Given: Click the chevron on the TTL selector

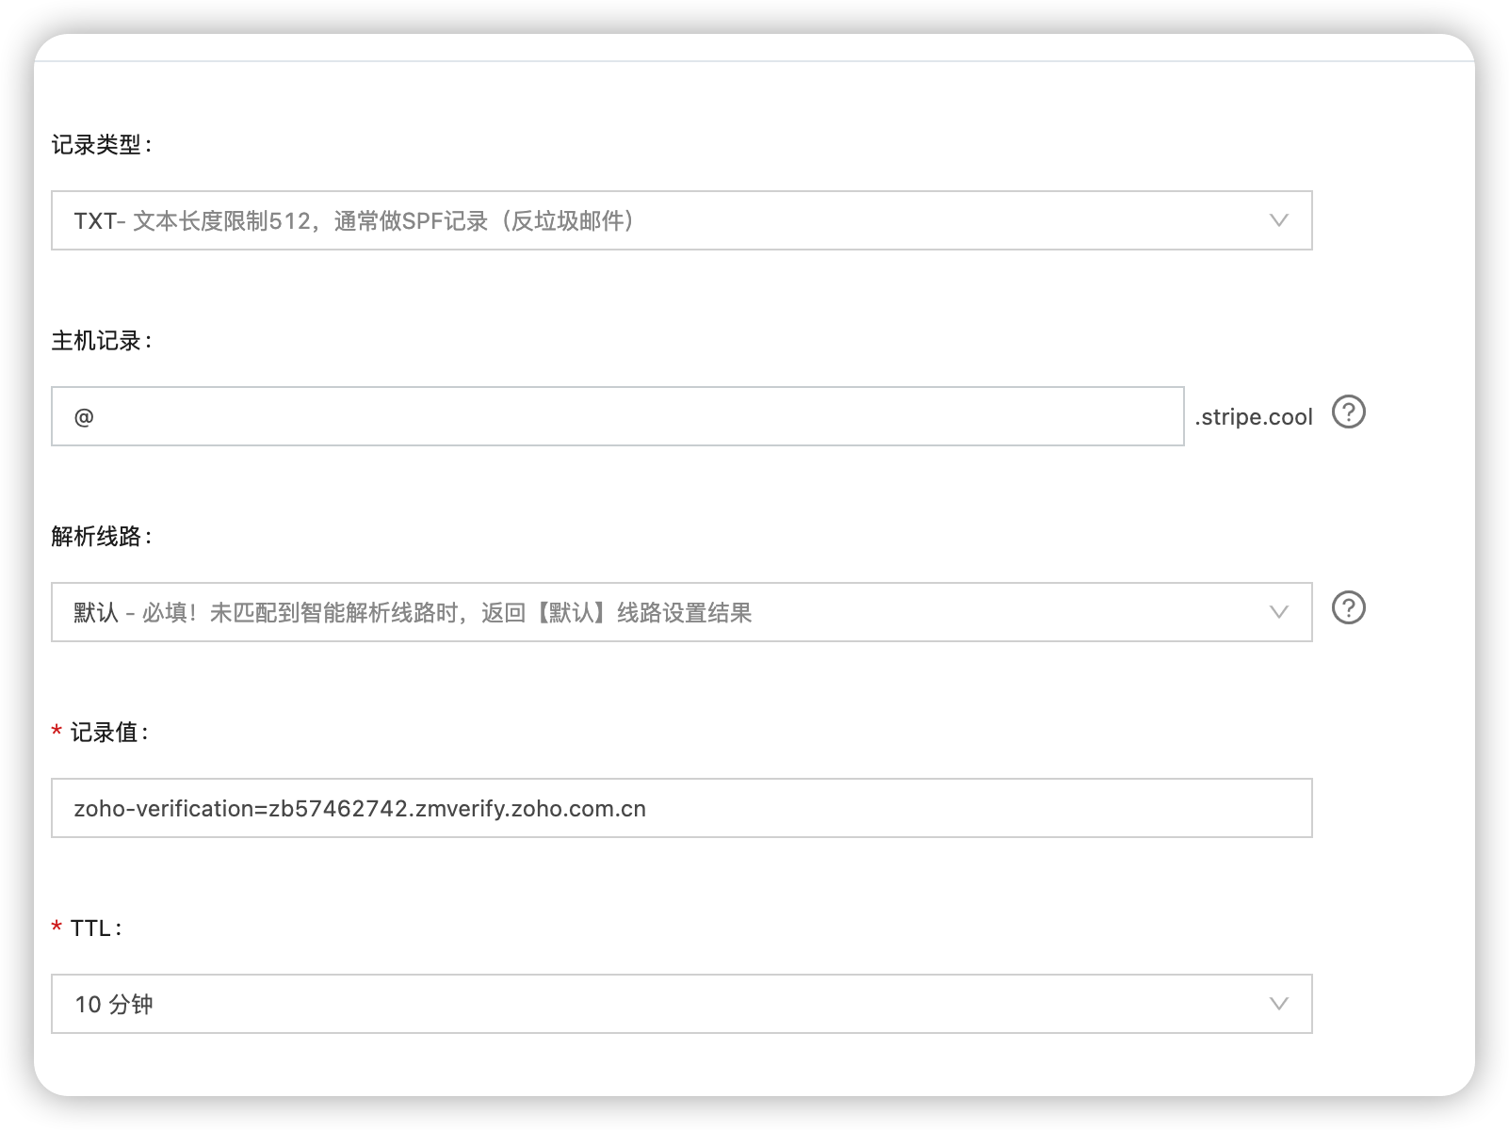Looking at the screenshot, I should tap(1278, 1004).
